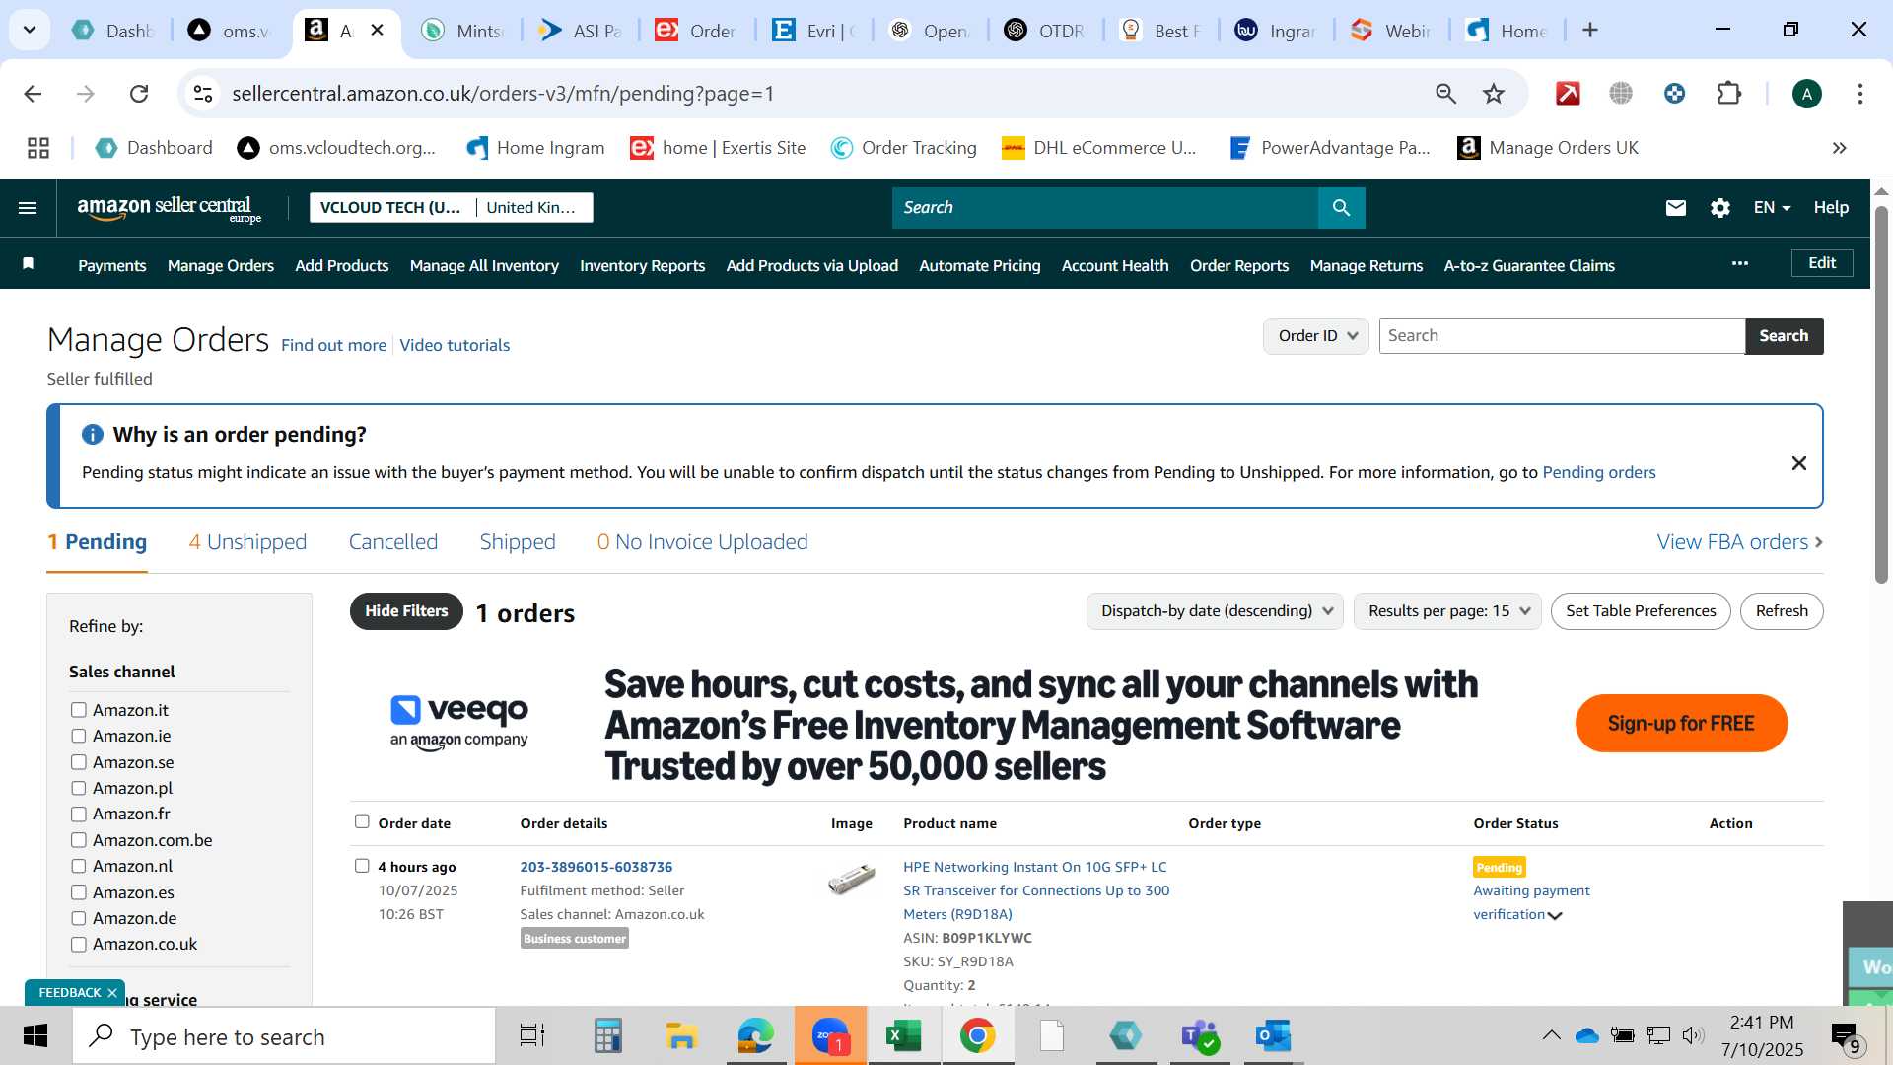Click the order search input field
This screenshot has height=1065, width=1893.
point(1562,336)
